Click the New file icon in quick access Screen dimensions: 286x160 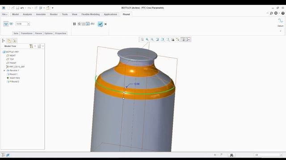pyautogui.click(x=8, y=8)
